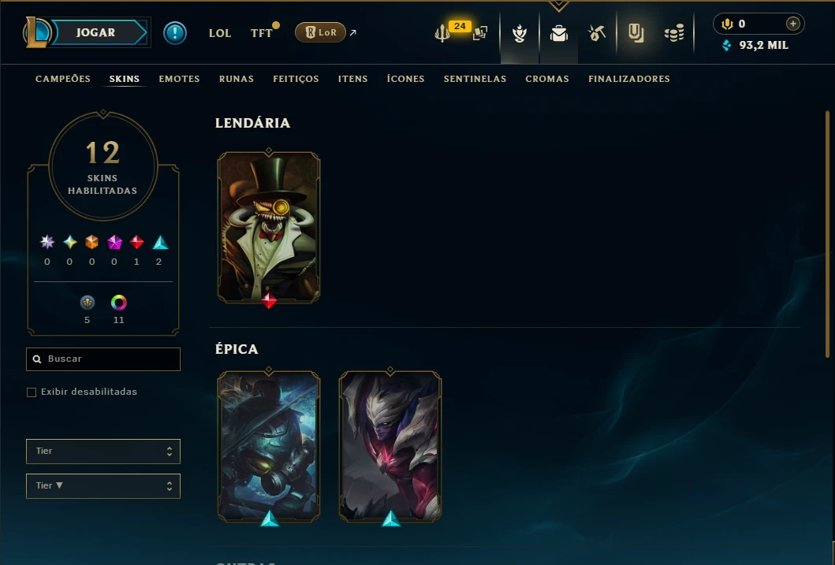Screen dimensions: 835x565
Task: Enable the Exibir desabilitadas checkbox
Action: coord(32,392)
